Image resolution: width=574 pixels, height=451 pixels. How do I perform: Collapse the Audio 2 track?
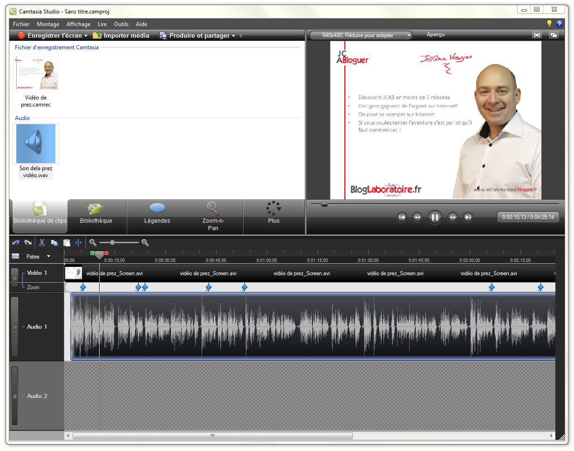[x=23, y=396]
